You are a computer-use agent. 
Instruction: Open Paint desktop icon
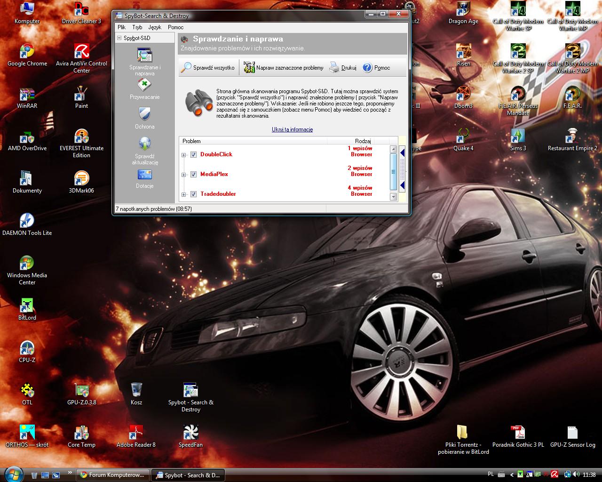(x=82, y=97)
